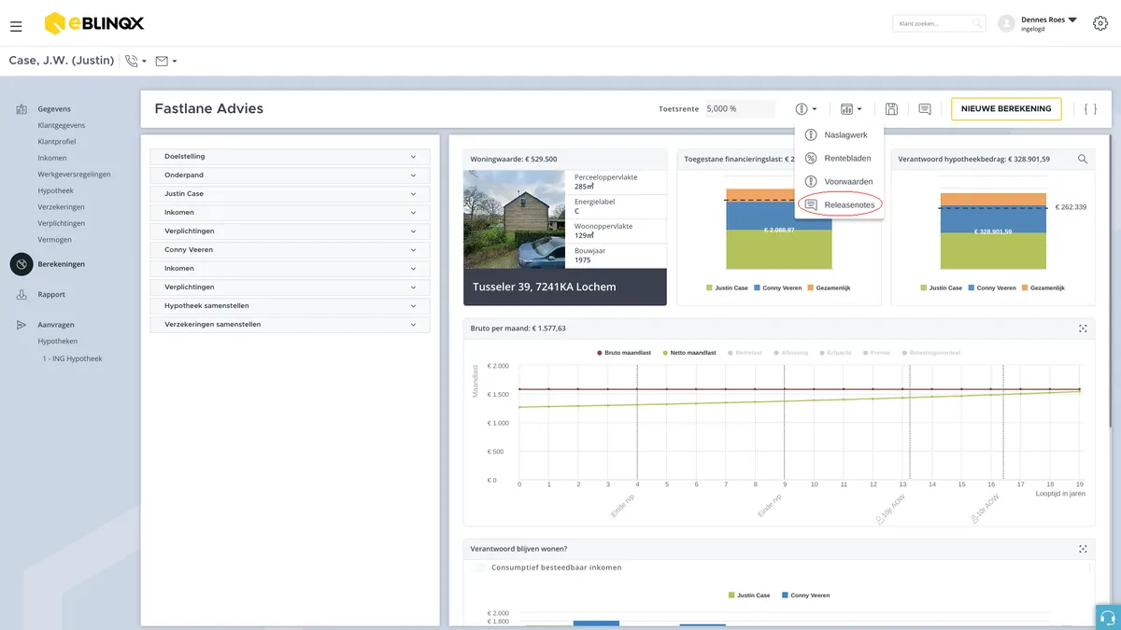Open the hamburger navigation menu
This screenshot has width=1121, height=630.
[16, 26]
